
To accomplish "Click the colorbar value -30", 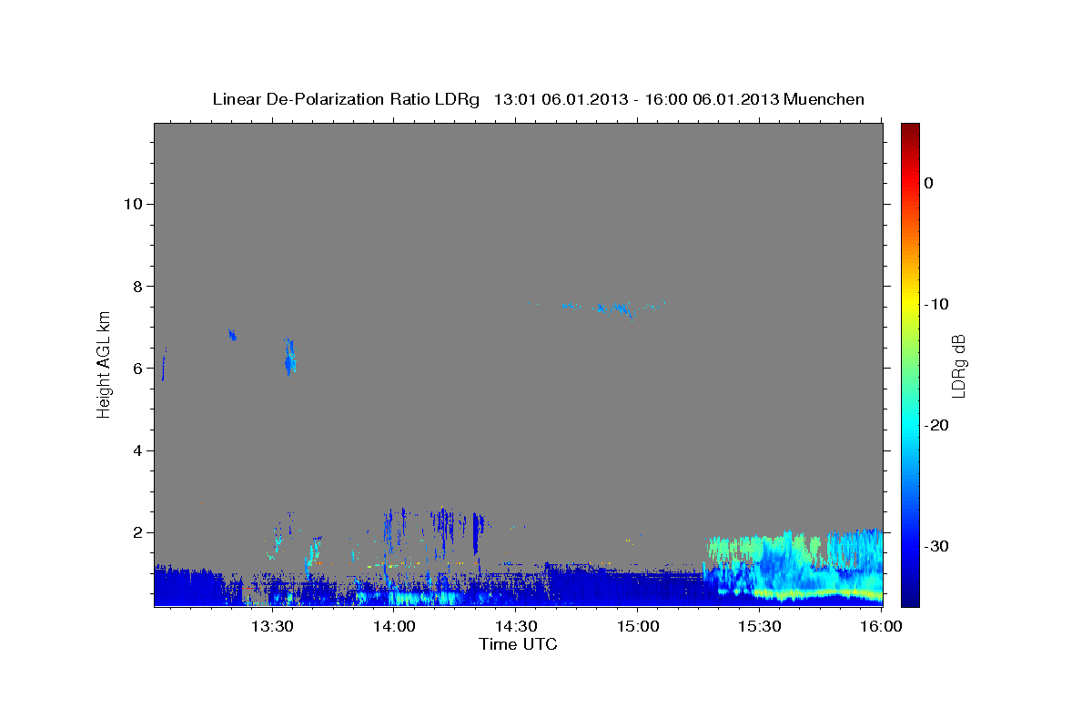I will pos(936,546).
